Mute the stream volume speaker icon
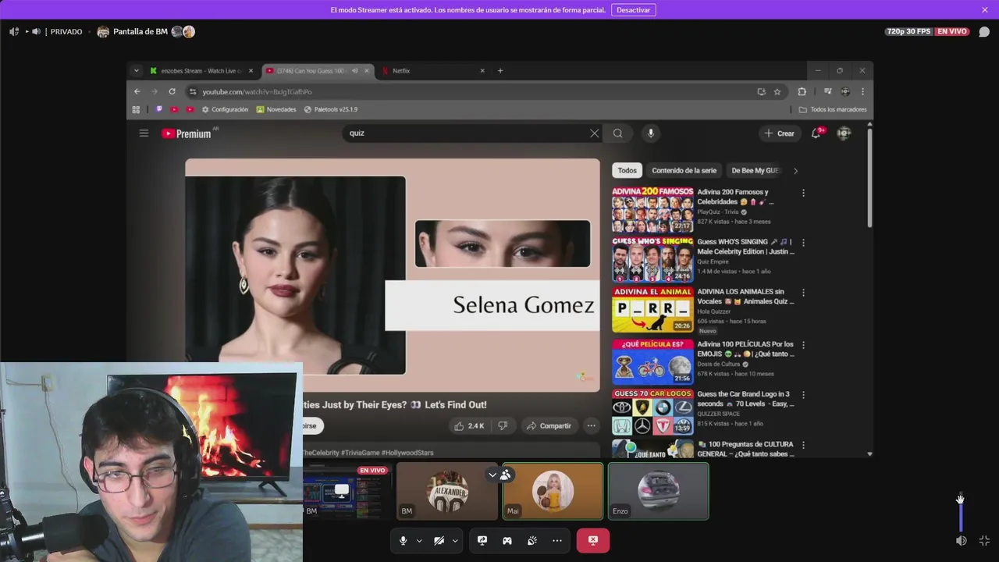 [962, 540]
